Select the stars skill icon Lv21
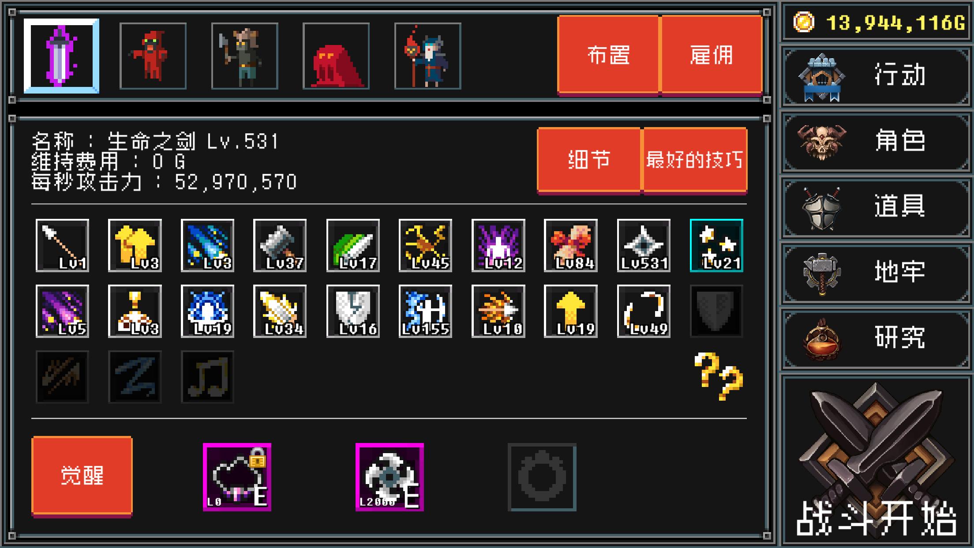The height and width of the screenshot is (548, 974). click(716, 245)
